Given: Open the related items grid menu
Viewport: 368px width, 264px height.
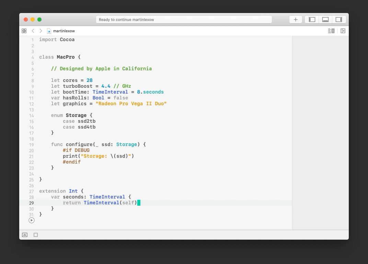Looking at the screenshot, I should pos(24,31).
